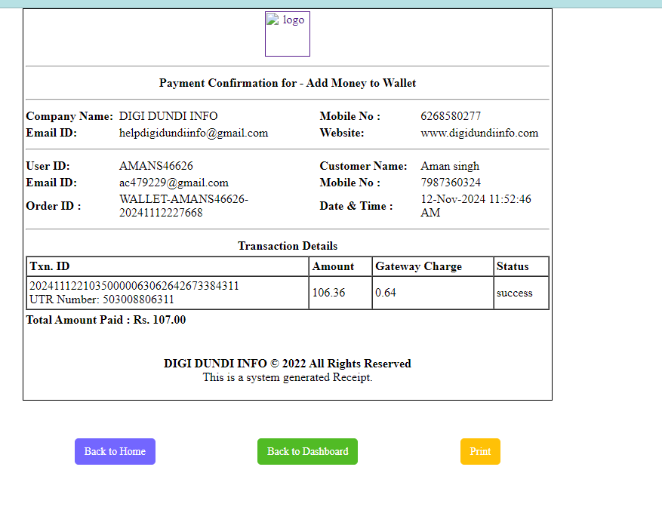
Task: Click the success status cell
Action: click(x=514, y=293)
